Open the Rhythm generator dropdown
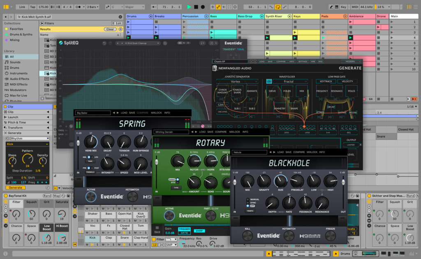The width and height of the screenshot is (421, 259). coord(30,139)
